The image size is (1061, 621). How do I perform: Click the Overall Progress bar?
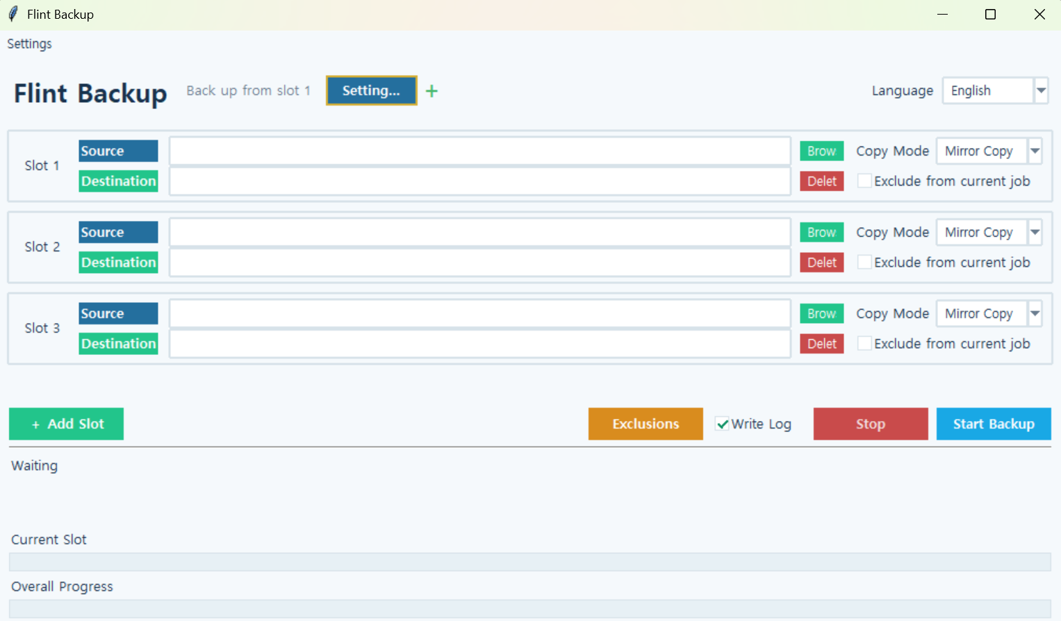click(529, 608)
